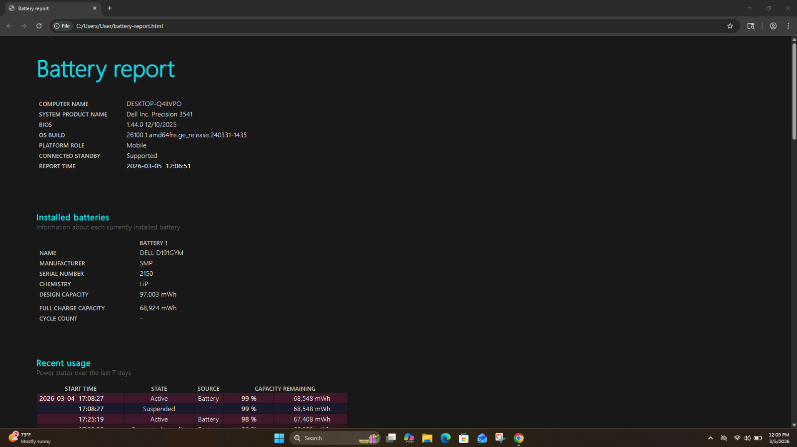Click the Connected standby value Supported
797x447 pixels.
pos(142,156)
